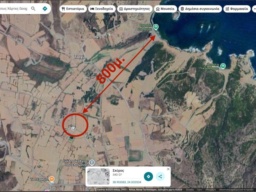Screen dimensions: 256x192
Task: Show Δημόσια συγκοινωνία options
Action: pyautogui.click(x=200, y=9)
